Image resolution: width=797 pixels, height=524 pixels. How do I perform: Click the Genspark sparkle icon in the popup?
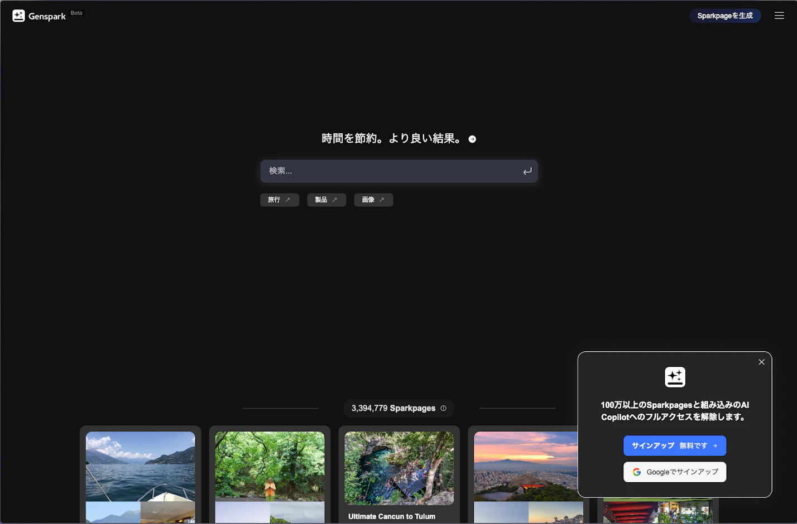675,377
